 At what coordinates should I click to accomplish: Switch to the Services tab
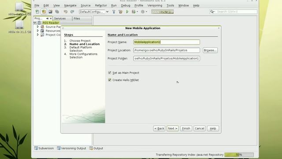click(x=63, y=19)
